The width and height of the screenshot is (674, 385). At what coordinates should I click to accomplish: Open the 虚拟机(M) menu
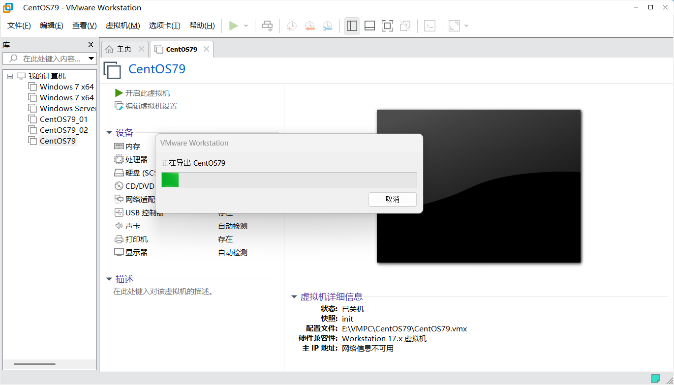123,26
